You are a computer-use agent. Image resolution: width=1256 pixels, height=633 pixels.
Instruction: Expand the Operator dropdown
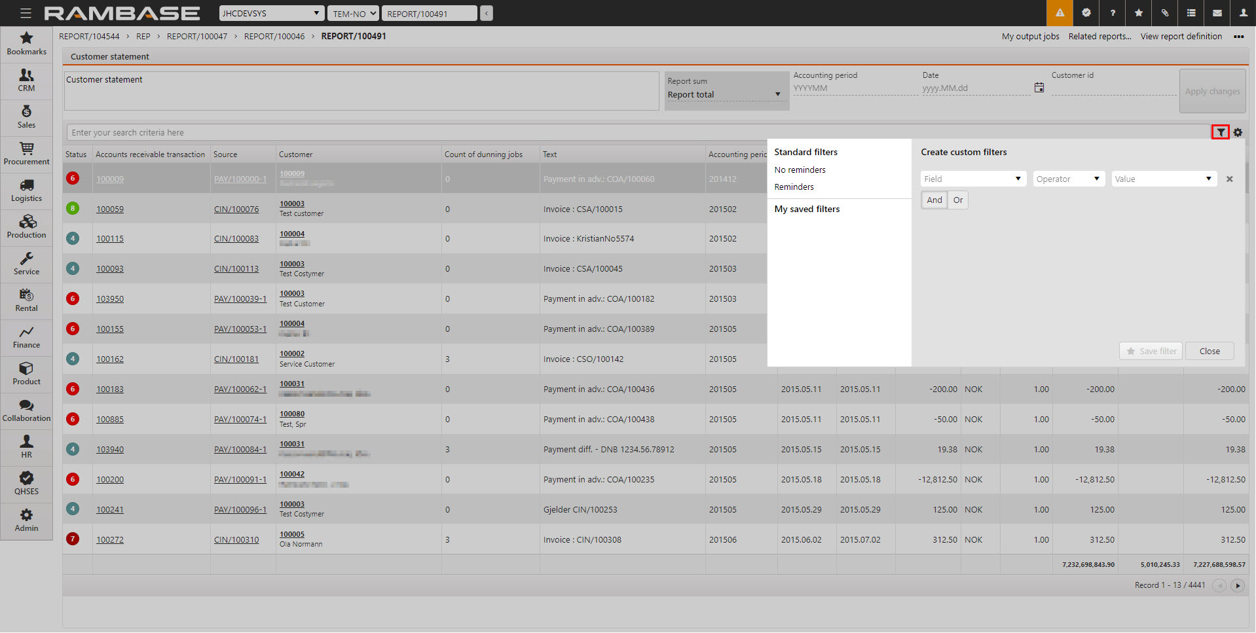tap(1069, 179)
